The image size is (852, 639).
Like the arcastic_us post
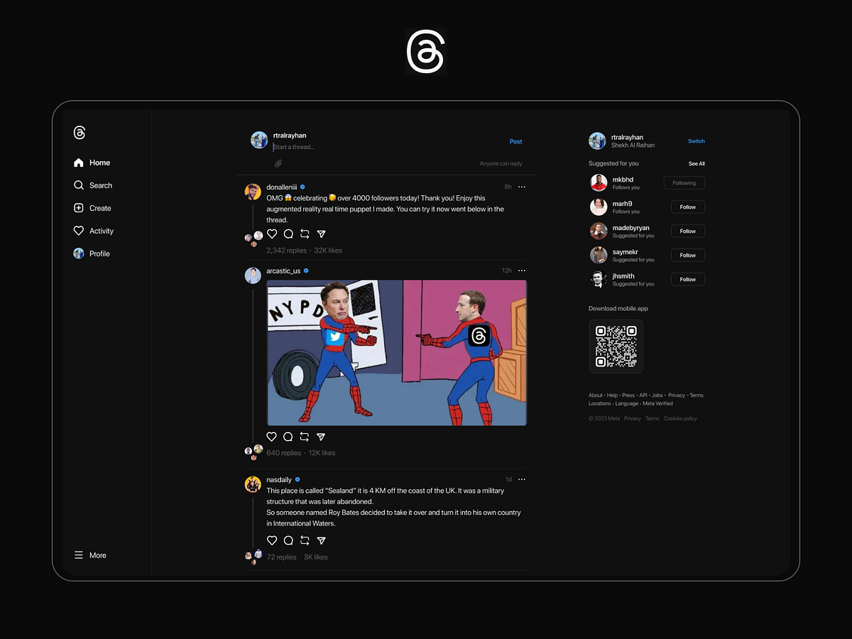(x=272, y=437)
